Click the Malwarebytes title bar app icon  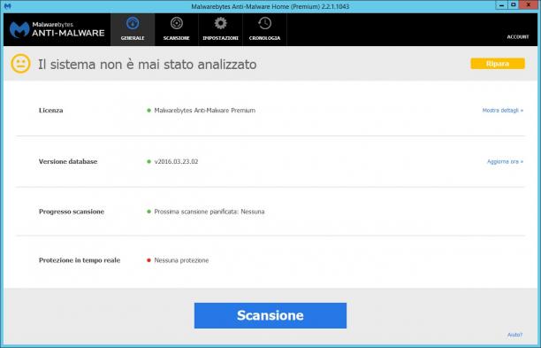7,6
